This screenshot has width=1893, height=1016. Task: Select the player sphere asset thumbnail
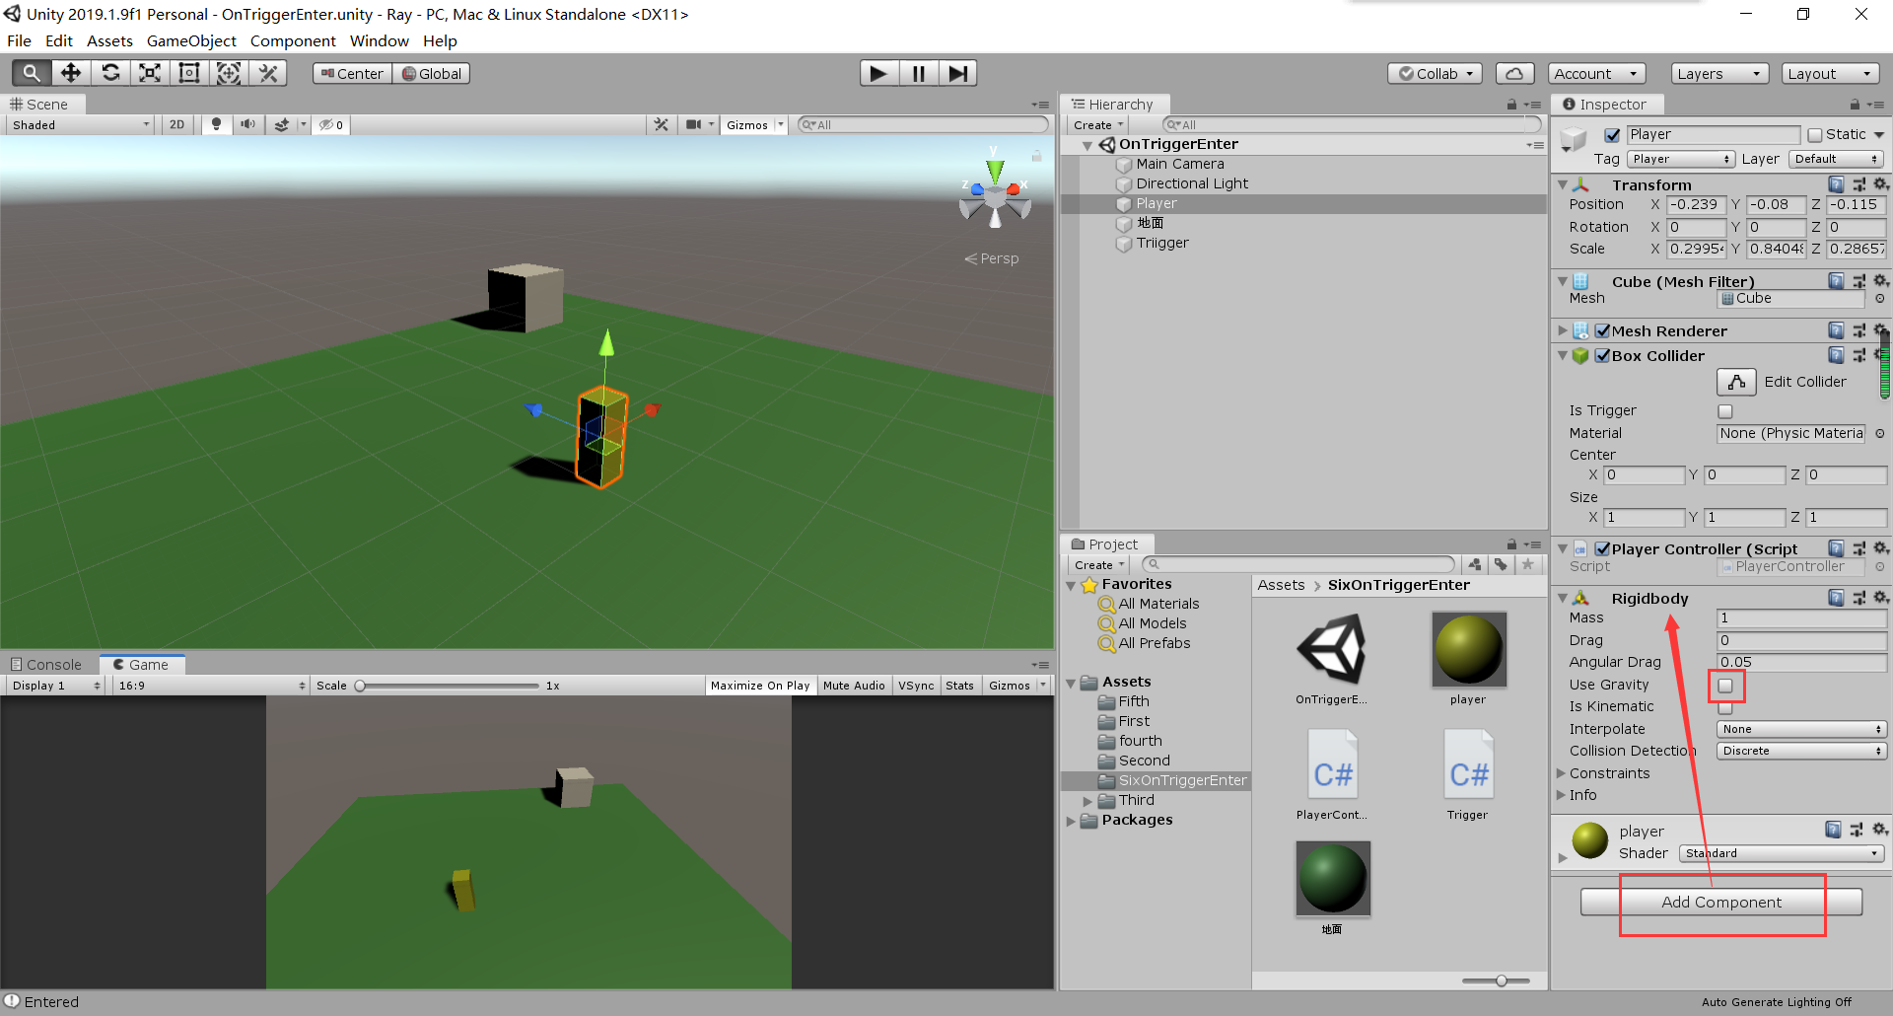pyautogui.click(x=1467, y=649)
